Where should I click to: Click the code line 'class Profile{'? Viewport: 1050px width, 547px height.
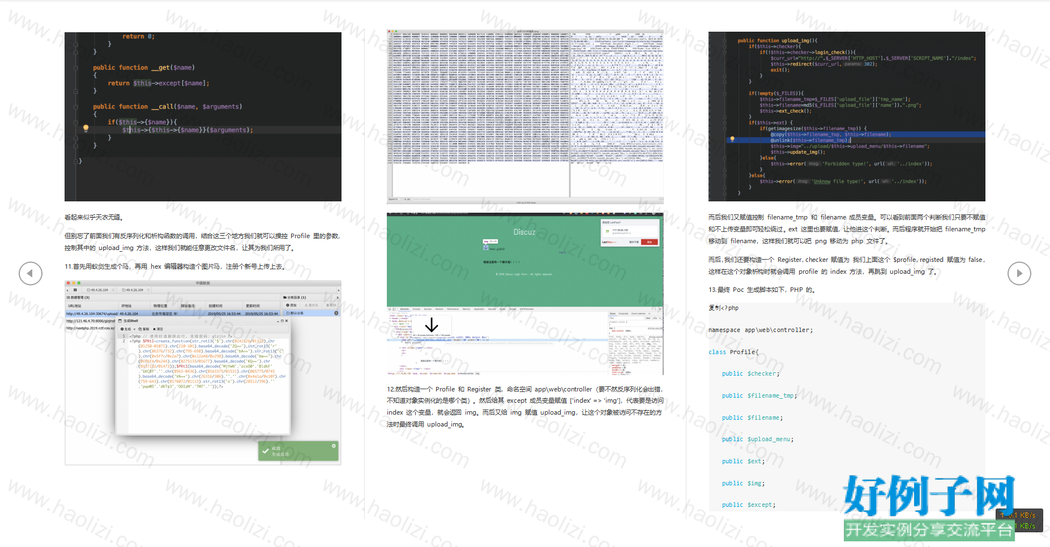pos(733,352)
